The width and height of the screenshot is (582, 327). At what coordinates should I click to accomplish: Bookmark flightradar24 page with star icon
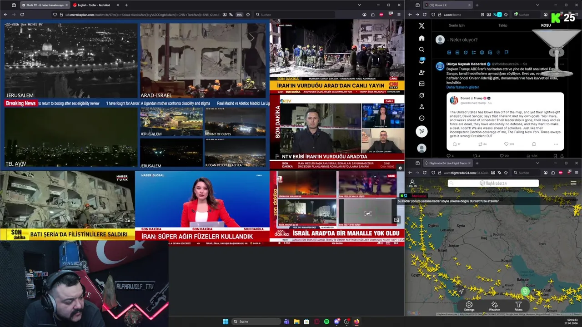coord(506,173)
